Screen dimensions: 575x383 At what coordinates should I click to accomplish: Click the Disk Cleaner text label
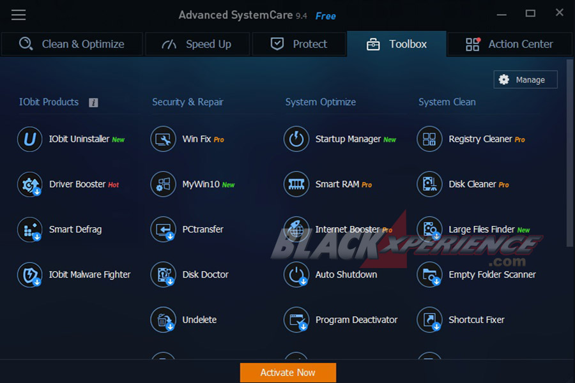pyautogui.click(x=472, y=184)
